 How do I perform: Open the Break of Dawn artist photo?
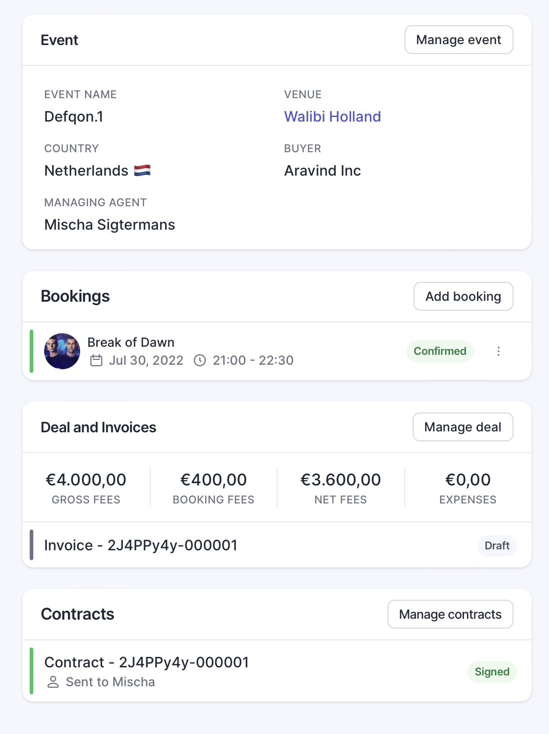pyautogui.click(x=62, y=351)
